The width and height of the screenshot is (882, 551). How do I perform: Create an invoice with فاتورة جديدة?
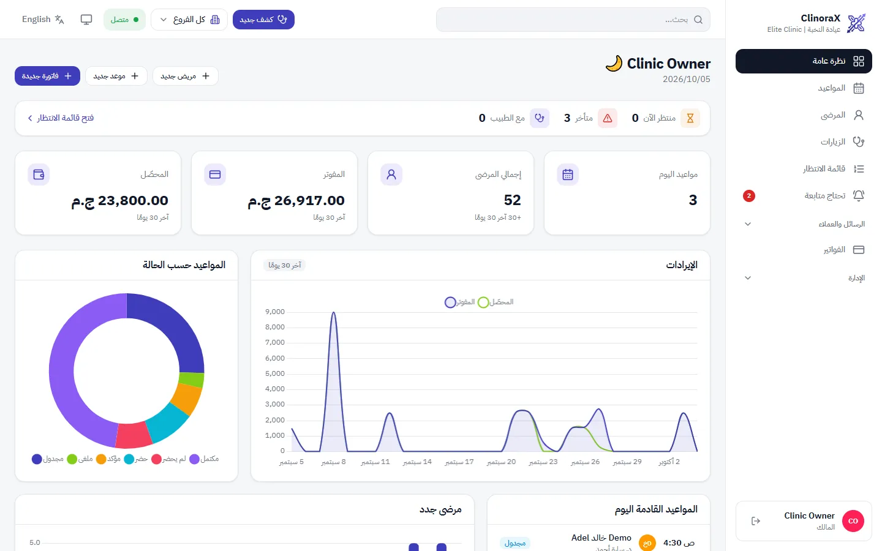point(47,76)
